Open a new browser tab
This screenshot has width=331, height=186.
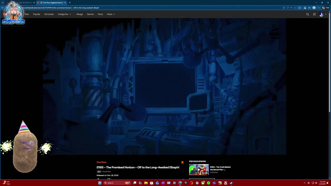70,3
